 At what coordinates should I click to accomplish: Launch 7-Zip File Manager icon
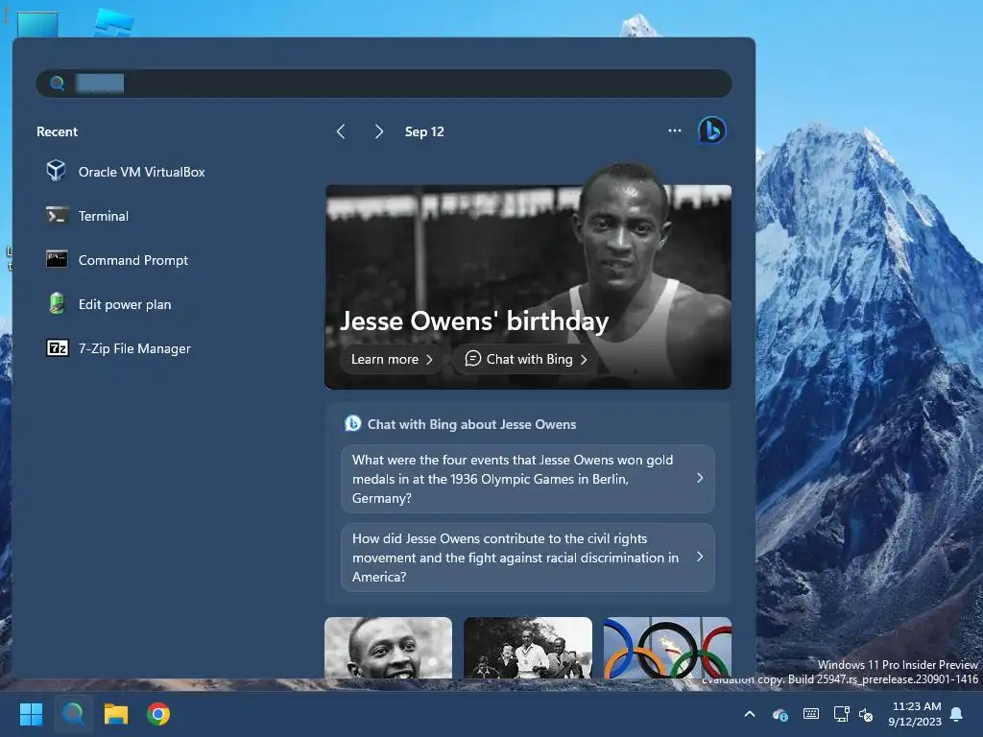point(57,347)
